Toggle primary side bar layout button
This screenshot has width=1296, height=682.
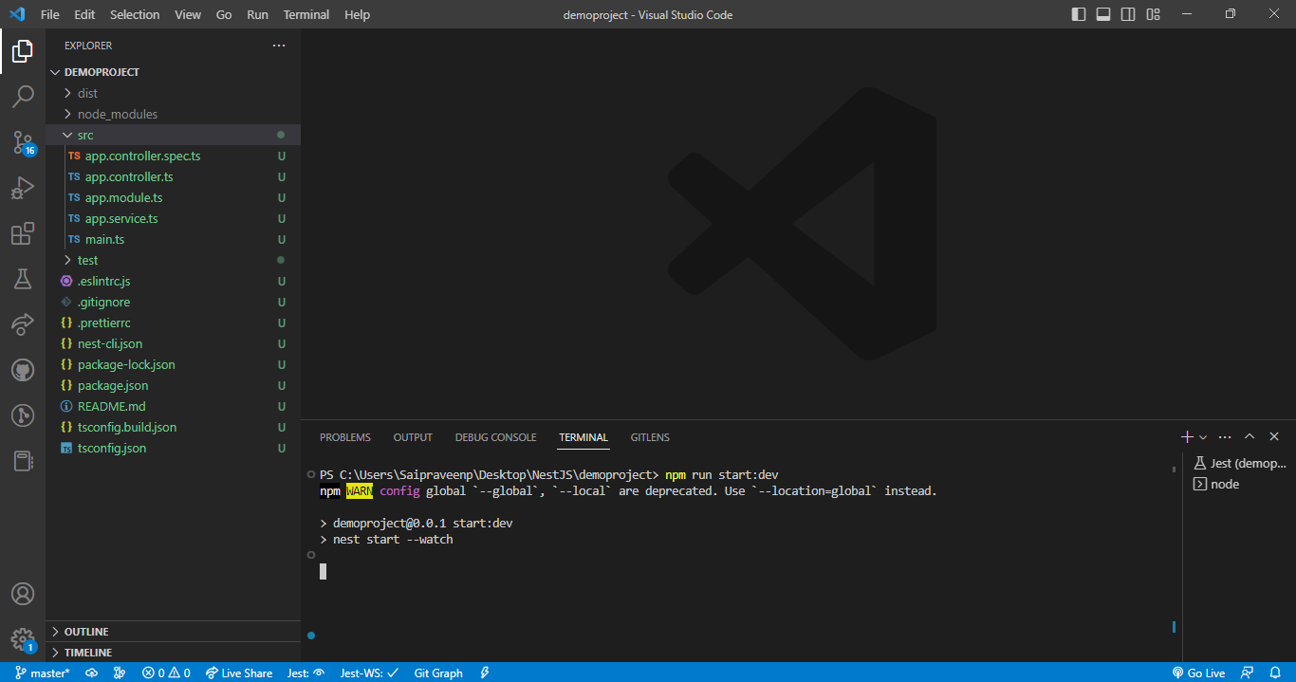coord(1079,14)
